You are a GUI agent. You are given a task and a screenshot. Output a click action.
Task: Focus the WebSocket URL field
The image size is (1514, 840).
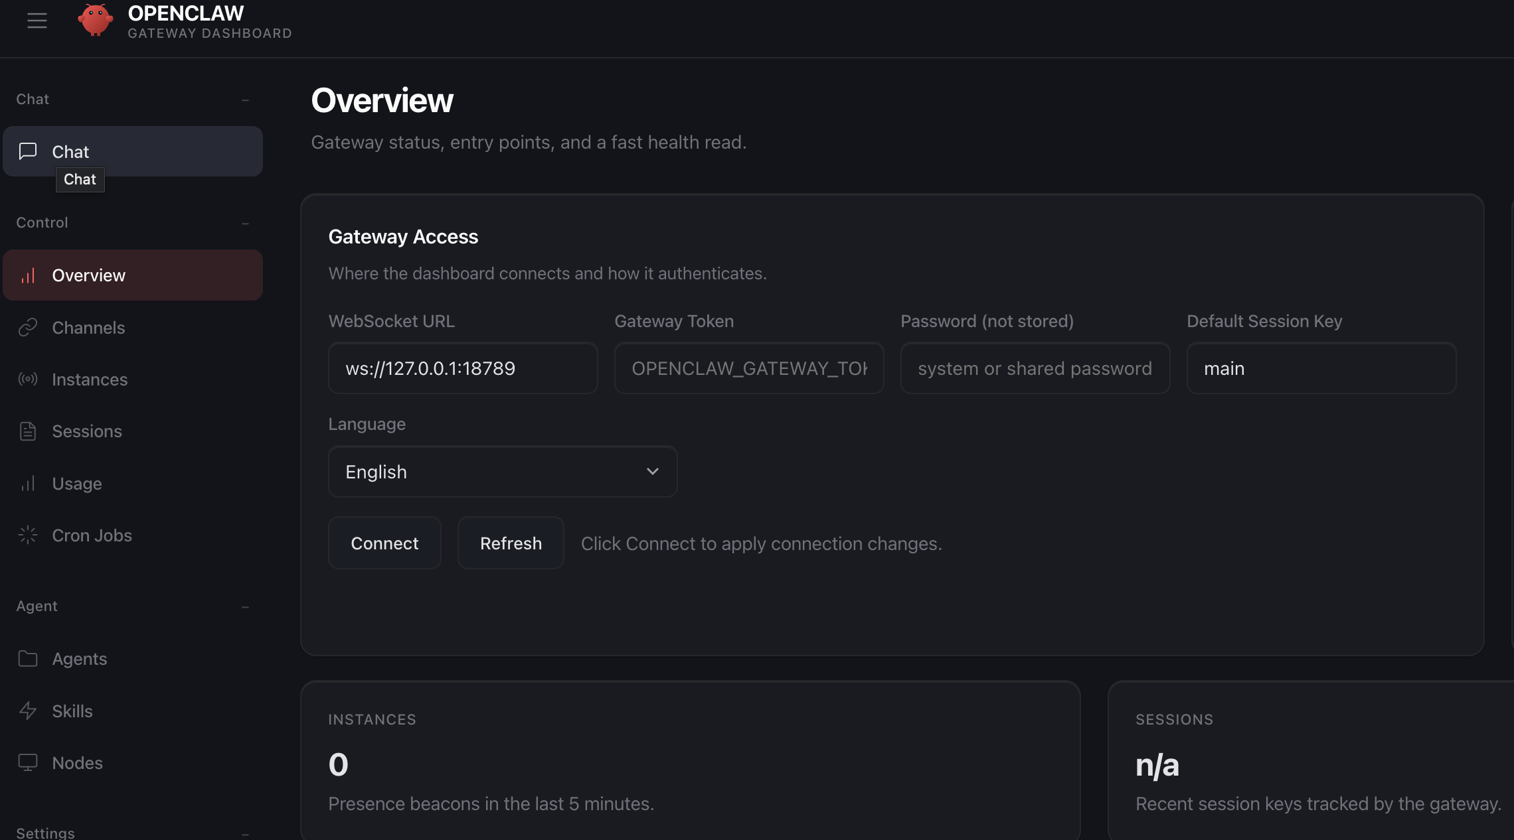(463, 368)
